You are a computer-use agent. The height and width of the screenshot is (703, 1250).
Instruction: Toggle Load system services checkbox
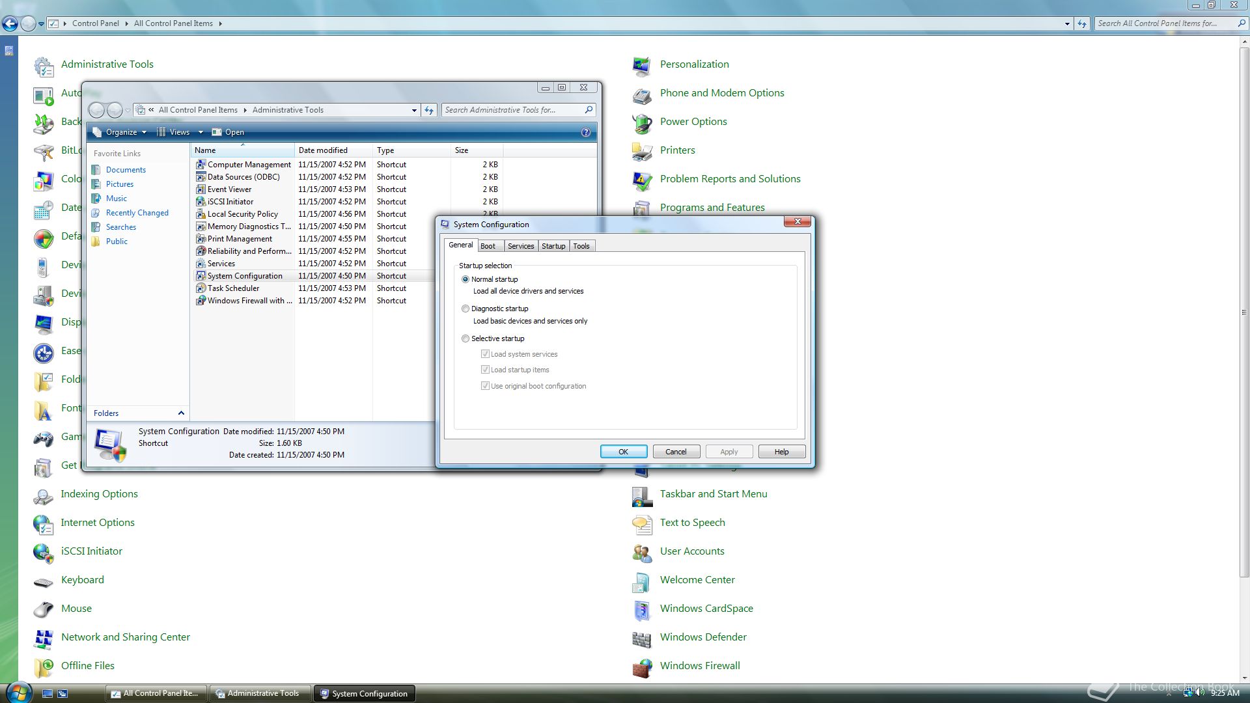click(485, 354)
